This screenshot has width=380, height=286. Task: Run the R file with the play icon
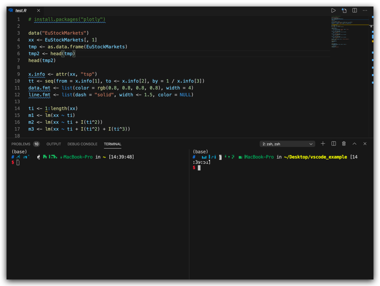(334, 11)
